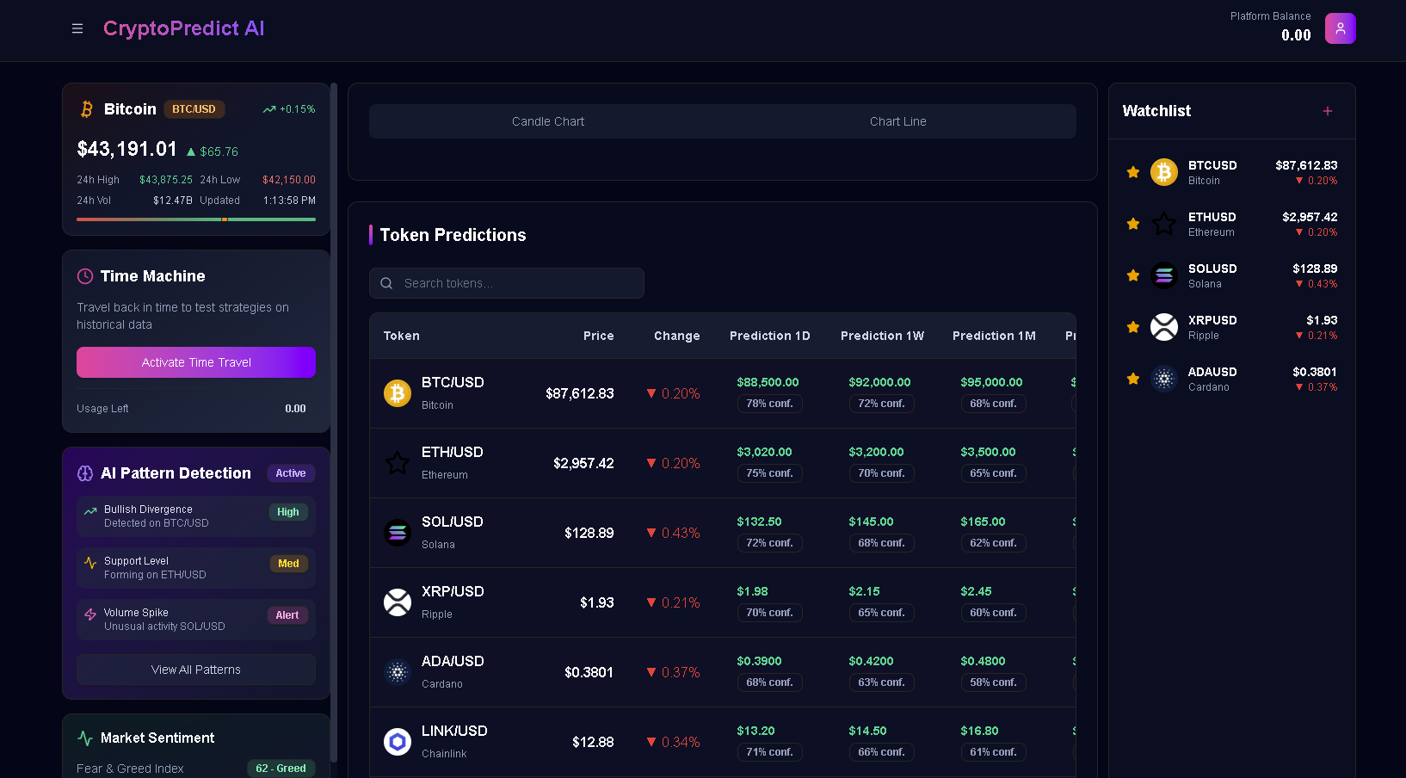Screen dimensions: 1406x778
Task: Click the Alert badge on Volume Spike
Action: 287,615
